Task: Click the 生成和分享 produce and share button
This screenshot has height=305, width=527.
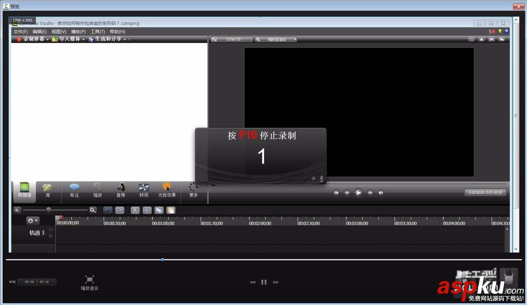Action: (x=105, y=40)
